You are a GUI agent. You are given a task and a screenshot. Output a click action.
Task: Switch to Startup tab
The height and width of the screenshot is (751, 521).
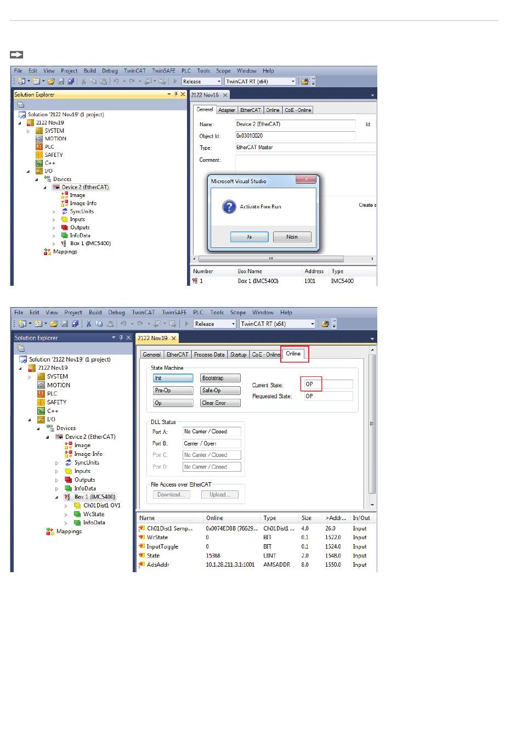click(238, 355)
